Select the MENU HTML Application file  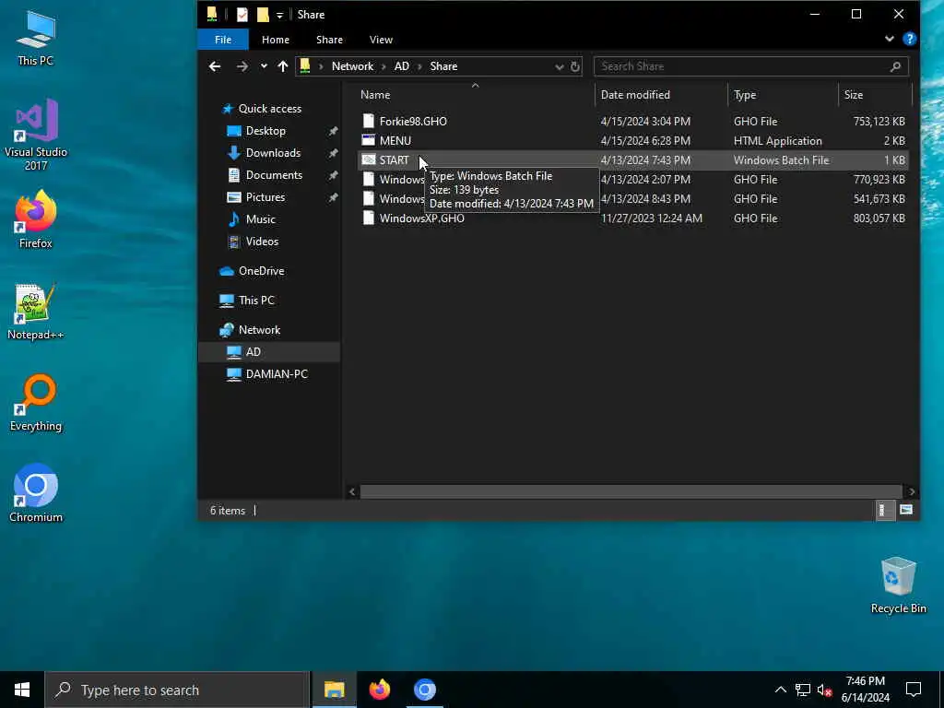point(395,141)
